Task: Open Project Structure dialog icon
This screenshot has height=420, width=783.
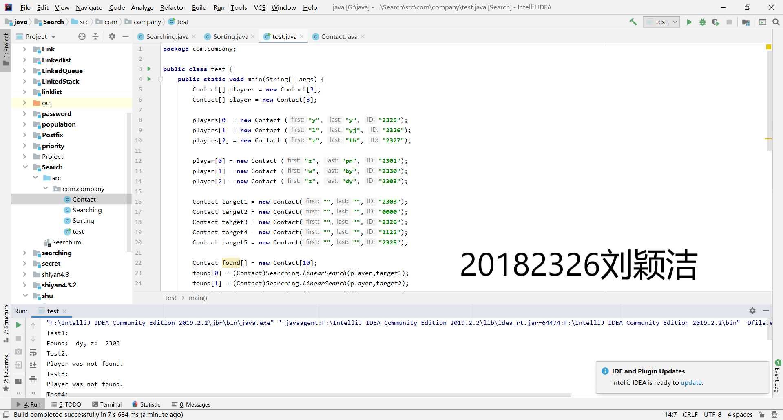Action: [x=746, y=22]
